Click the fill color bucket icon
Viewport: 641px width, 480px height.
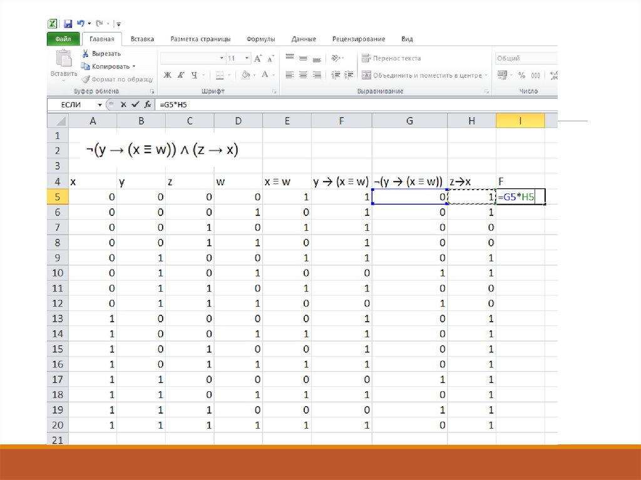coord(245,75)
